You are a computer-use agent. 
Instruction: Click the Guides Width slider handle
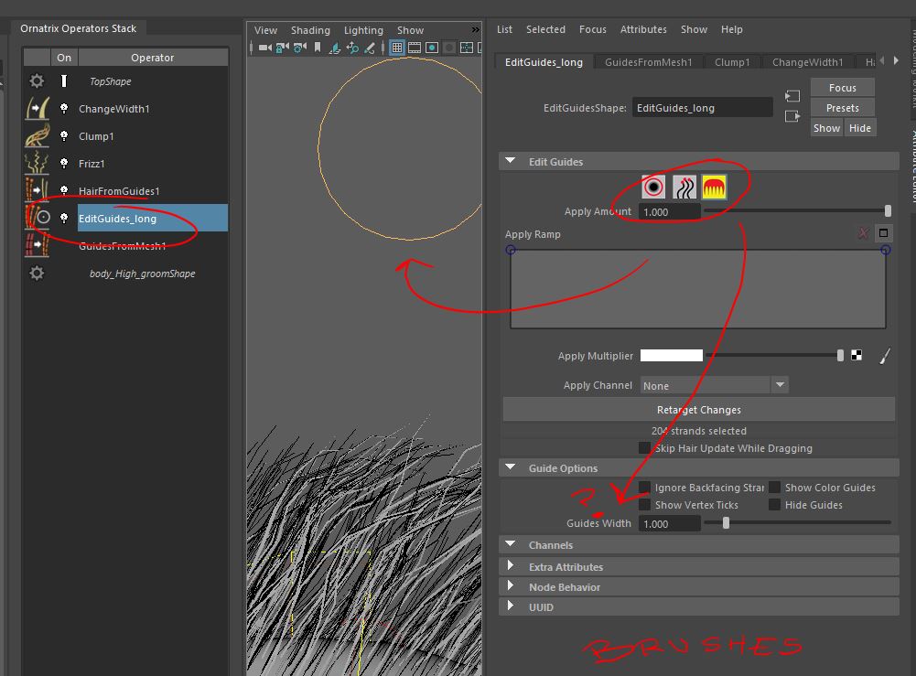(726, 523)
